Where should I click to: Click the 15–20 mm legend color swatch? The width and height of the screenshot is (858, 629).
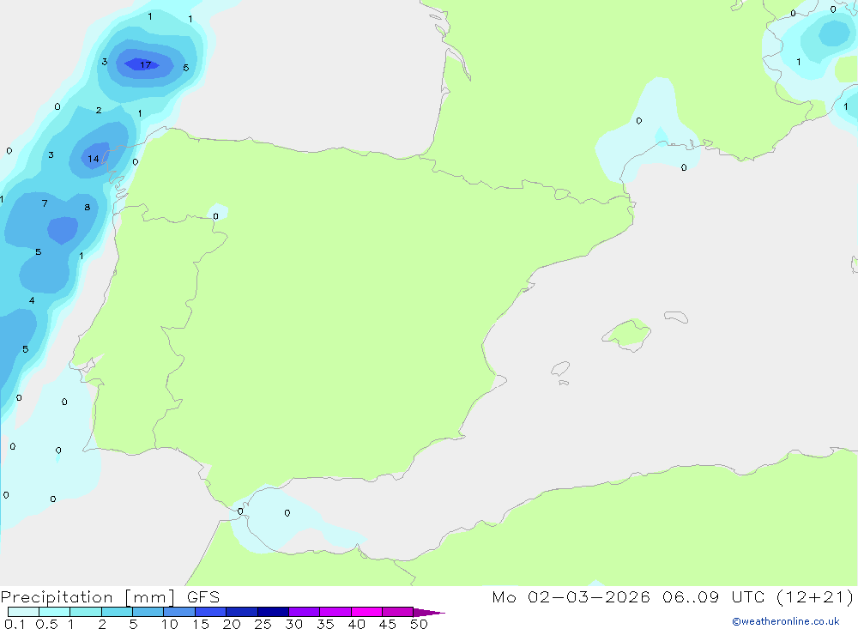click(210, 612)
